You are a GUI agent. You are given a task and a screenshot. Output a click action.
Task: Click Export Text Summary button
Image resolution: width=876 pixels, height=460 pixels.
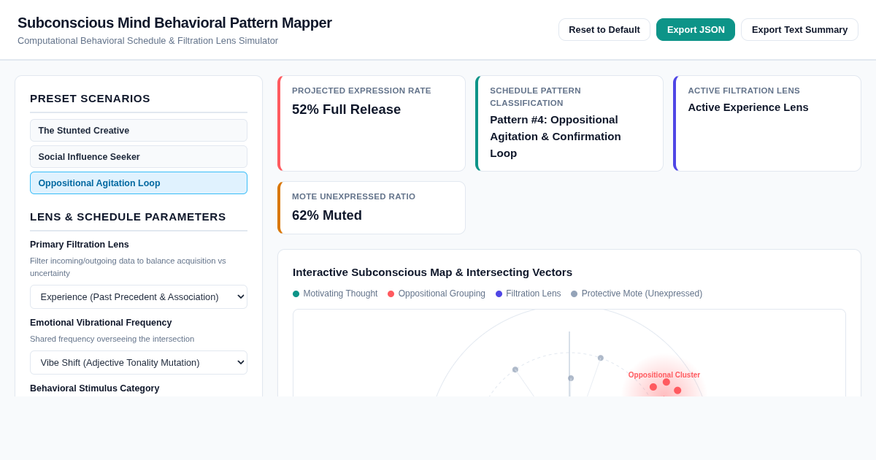click(799, 30)
